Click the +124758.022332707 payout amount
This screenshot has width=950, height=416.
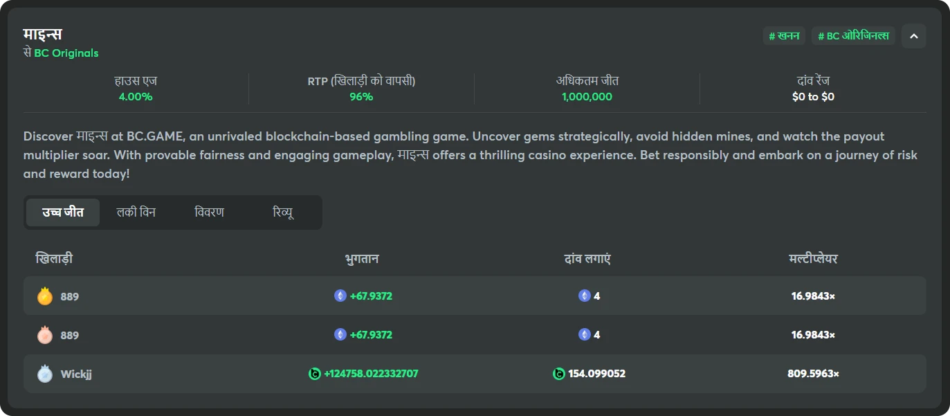point(371,374)
